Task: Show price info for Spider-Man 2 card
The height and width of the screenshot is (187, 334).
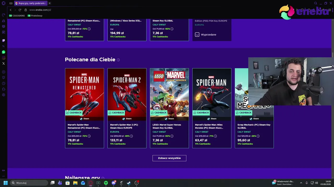Action: point(131,136)
